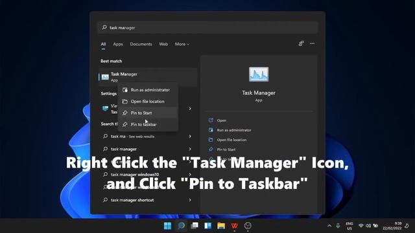Click the microphone icon in the system tray
Viewport: 415px width, 233px height.
point(338,226)
